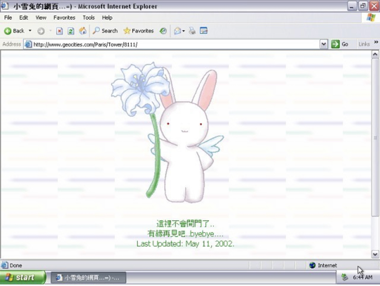Image resolution: width=380 pixels, height=286 pixels.
Task: Click the Refresh page icon
Action: (71, 31)
